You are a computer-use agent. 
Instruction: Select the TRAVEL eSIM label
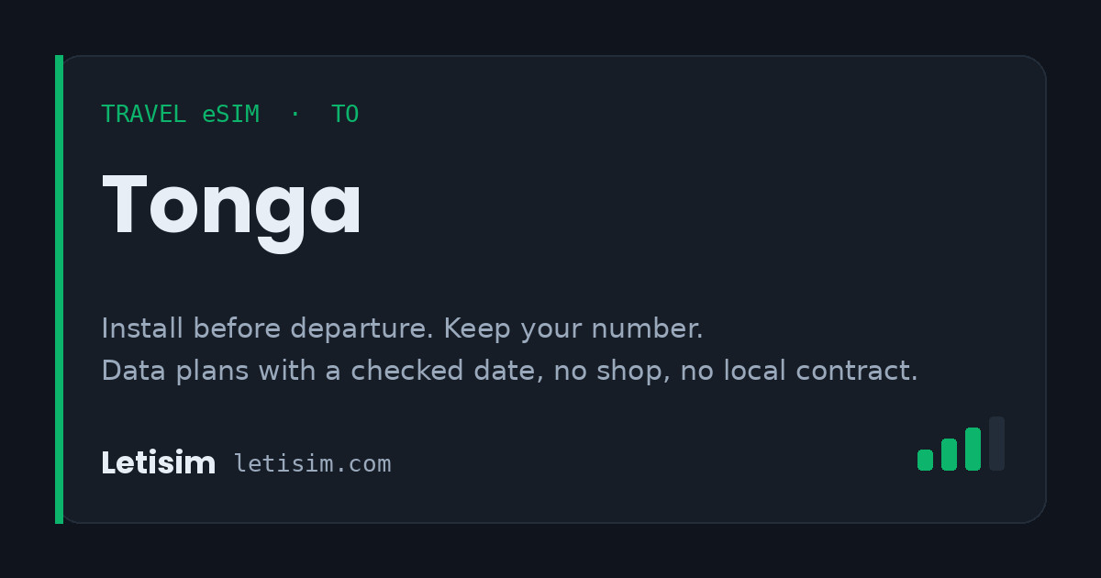pos(180,115)
